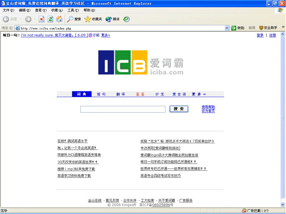Click into the dictionary search field

123,109
